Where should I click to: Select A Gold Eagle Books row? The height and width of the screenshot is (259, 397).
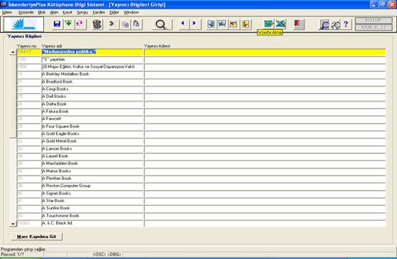tap(92, 134)
